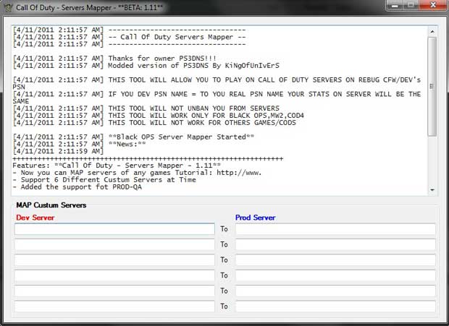Grab the log's vertical scrollbar thumb

tap(432, 85)
